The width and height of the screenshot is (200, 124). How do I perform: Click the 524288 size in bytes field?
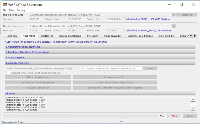76,31
